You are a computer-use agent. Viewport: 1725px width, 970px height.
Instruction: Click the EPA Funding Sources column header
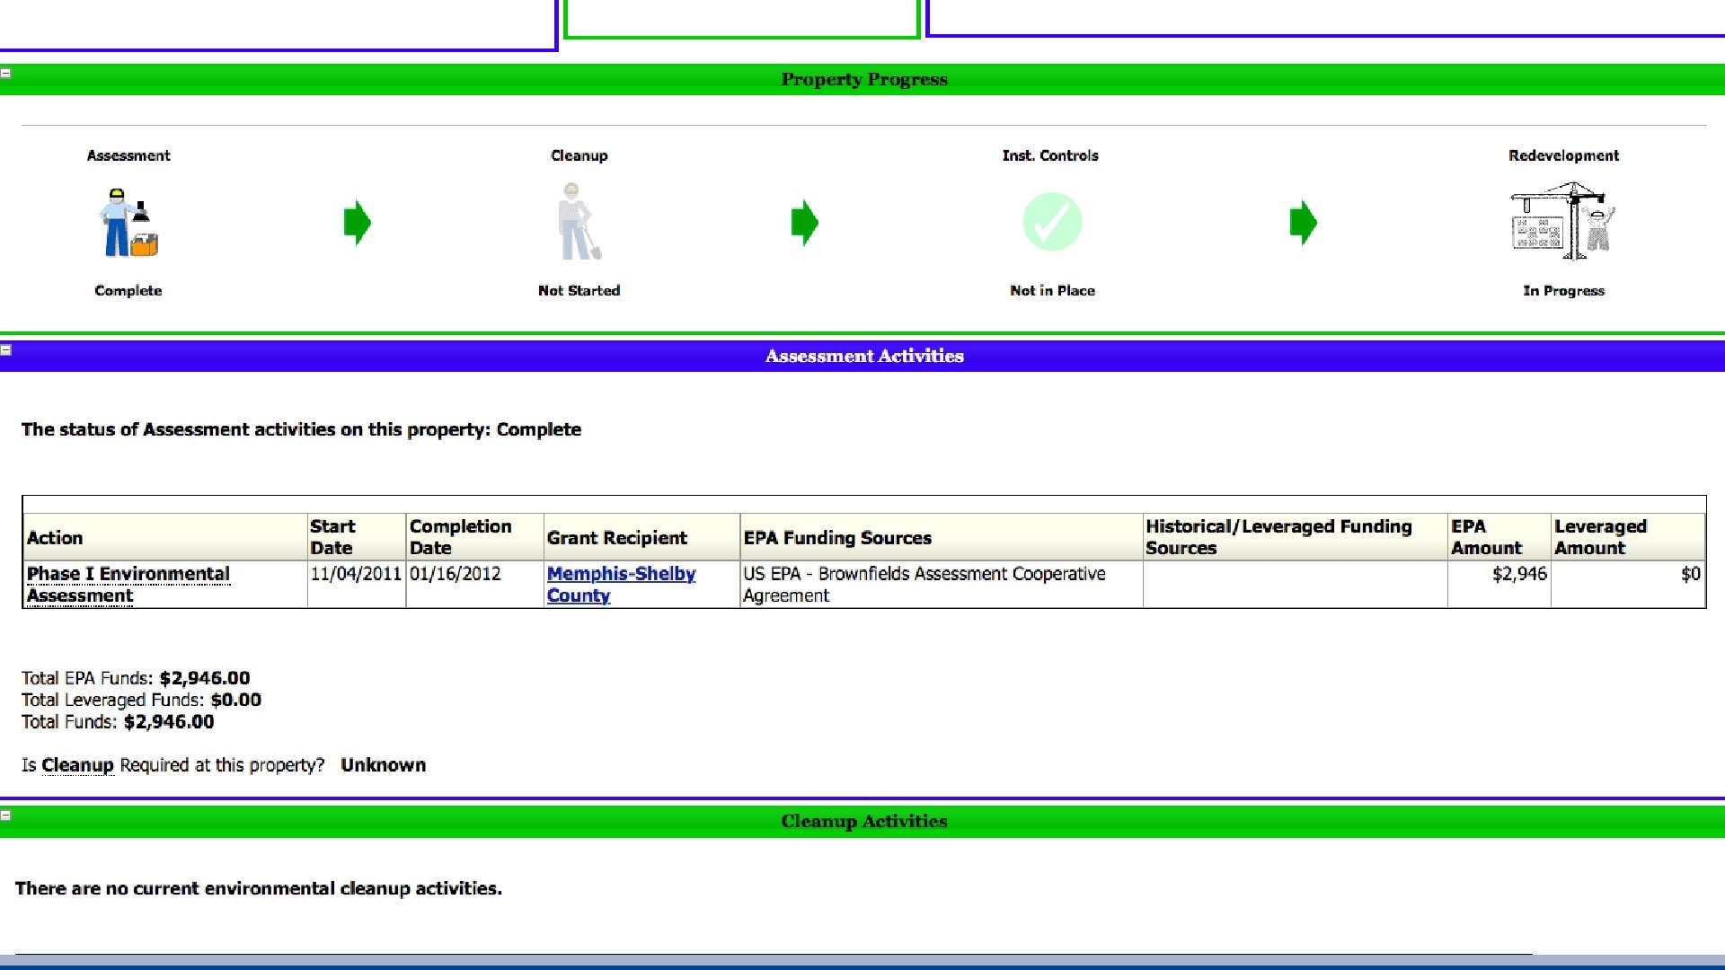click(836, 537)
